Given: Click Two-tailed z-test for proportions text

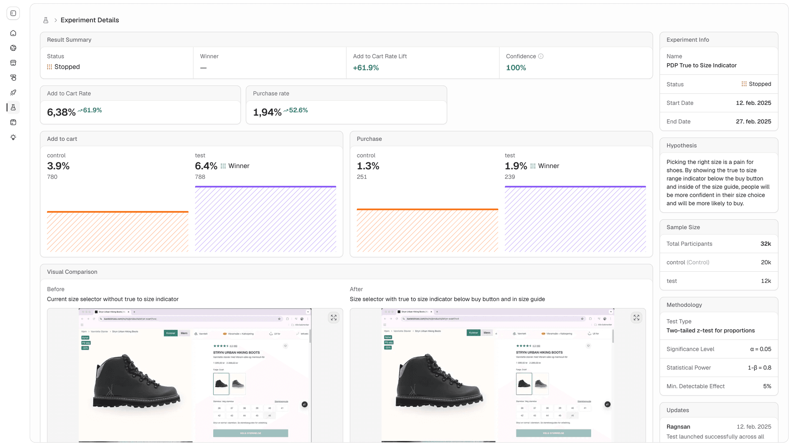Looking at the screenshot, I should pos(711,330).
